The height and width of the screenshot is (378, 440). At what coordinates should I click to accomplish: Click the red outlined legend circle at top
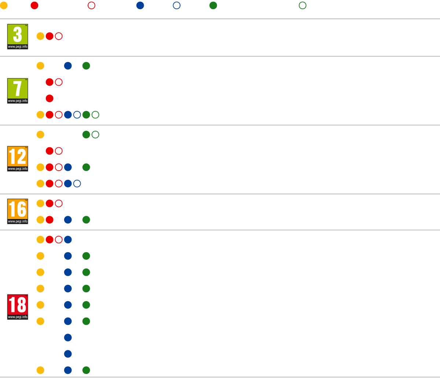(x=92, y=5)
